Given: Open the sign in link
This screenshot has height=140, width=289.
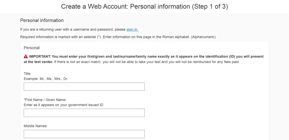Looking at the screenshot, I should click(x=132, y=29).
